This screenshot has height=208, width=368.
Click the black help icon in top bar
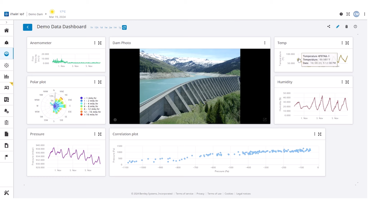click(x=341, y=14)
